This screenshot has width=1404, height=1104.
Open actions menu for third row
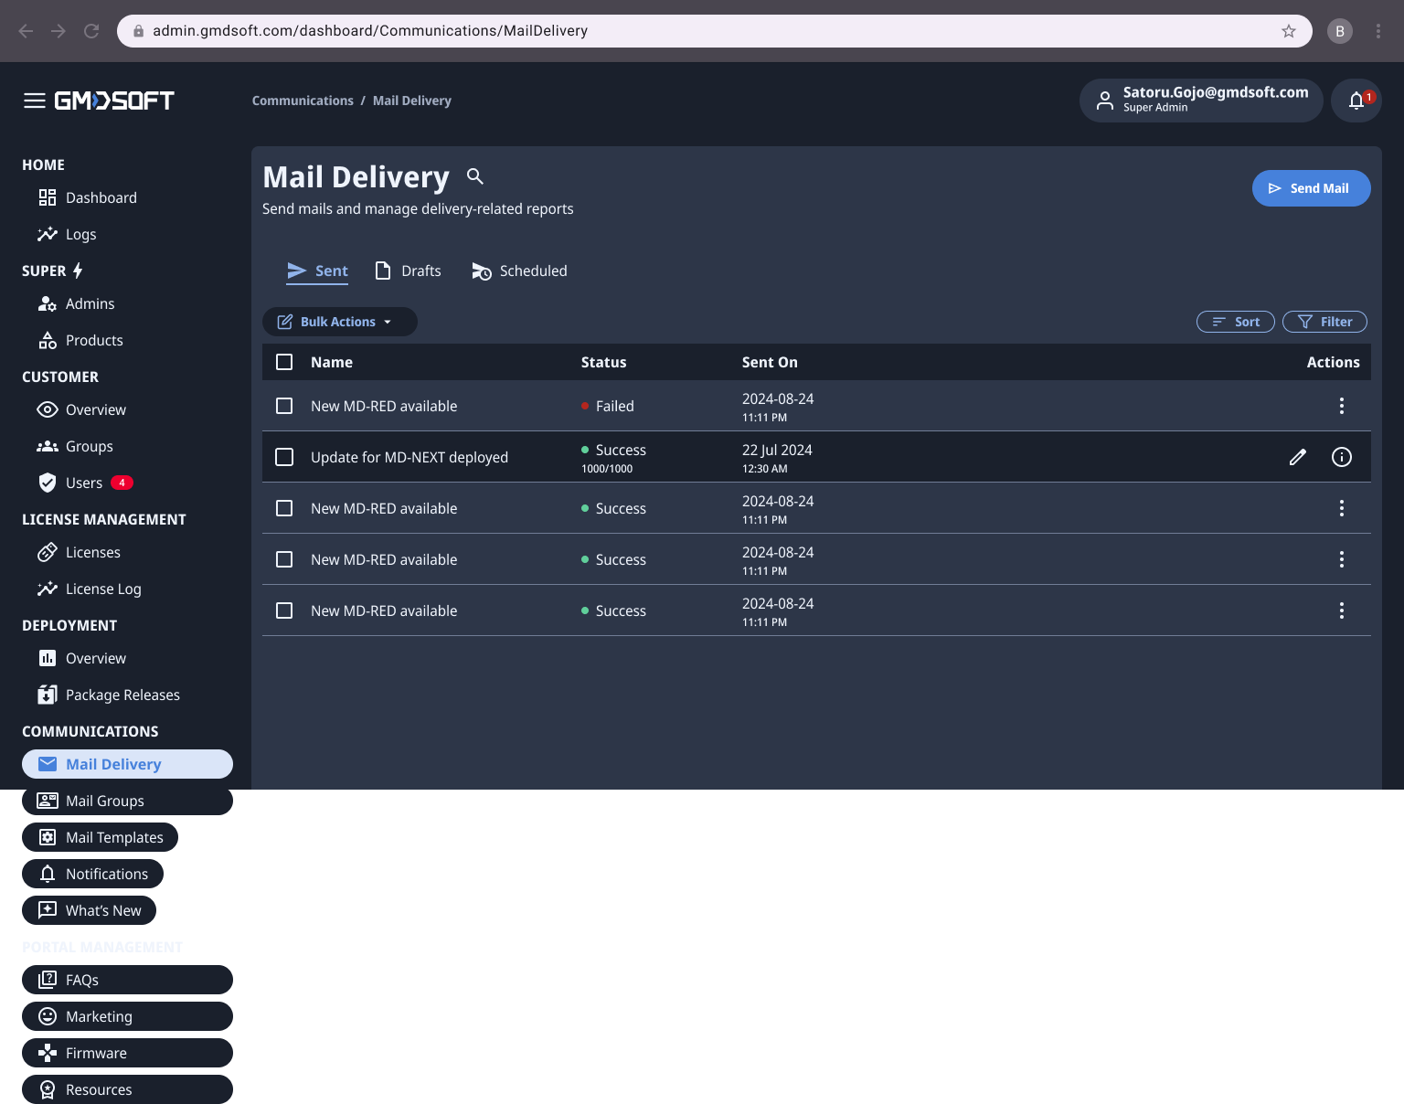(x=1342, y=508)
